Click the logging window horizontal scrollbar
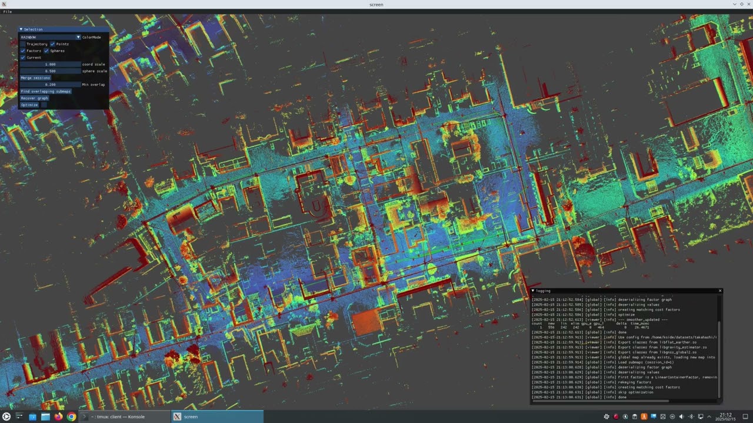753x423 pixels. [600, 401]
